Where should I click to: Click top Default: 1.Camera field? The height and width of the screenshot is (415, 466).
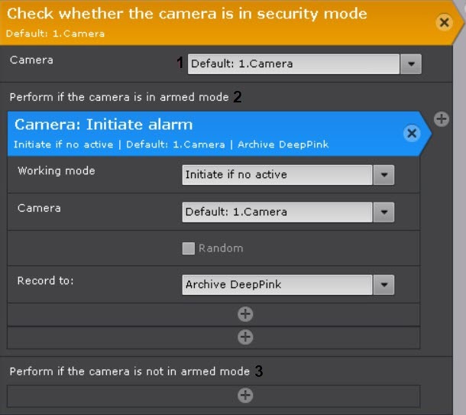click(293, 64)
